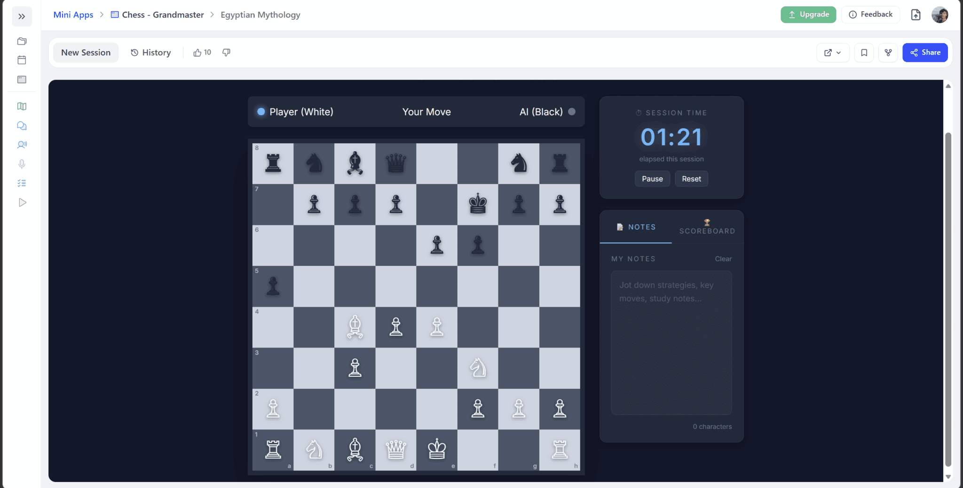
Task: Bookmark this mini app
Action: tap(864, 53)
